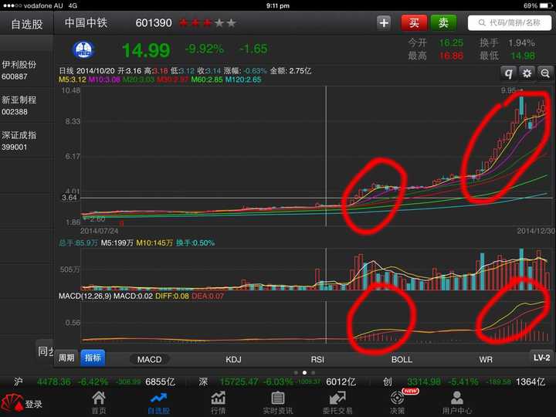Tap the q icon above the chart

click(508, 73)
